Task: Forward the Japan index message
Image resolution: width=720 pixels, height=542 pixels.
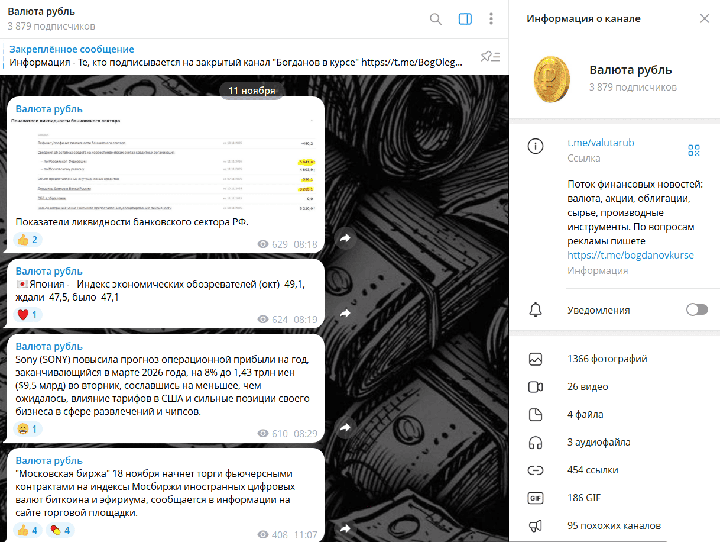Action: [346, 313]
